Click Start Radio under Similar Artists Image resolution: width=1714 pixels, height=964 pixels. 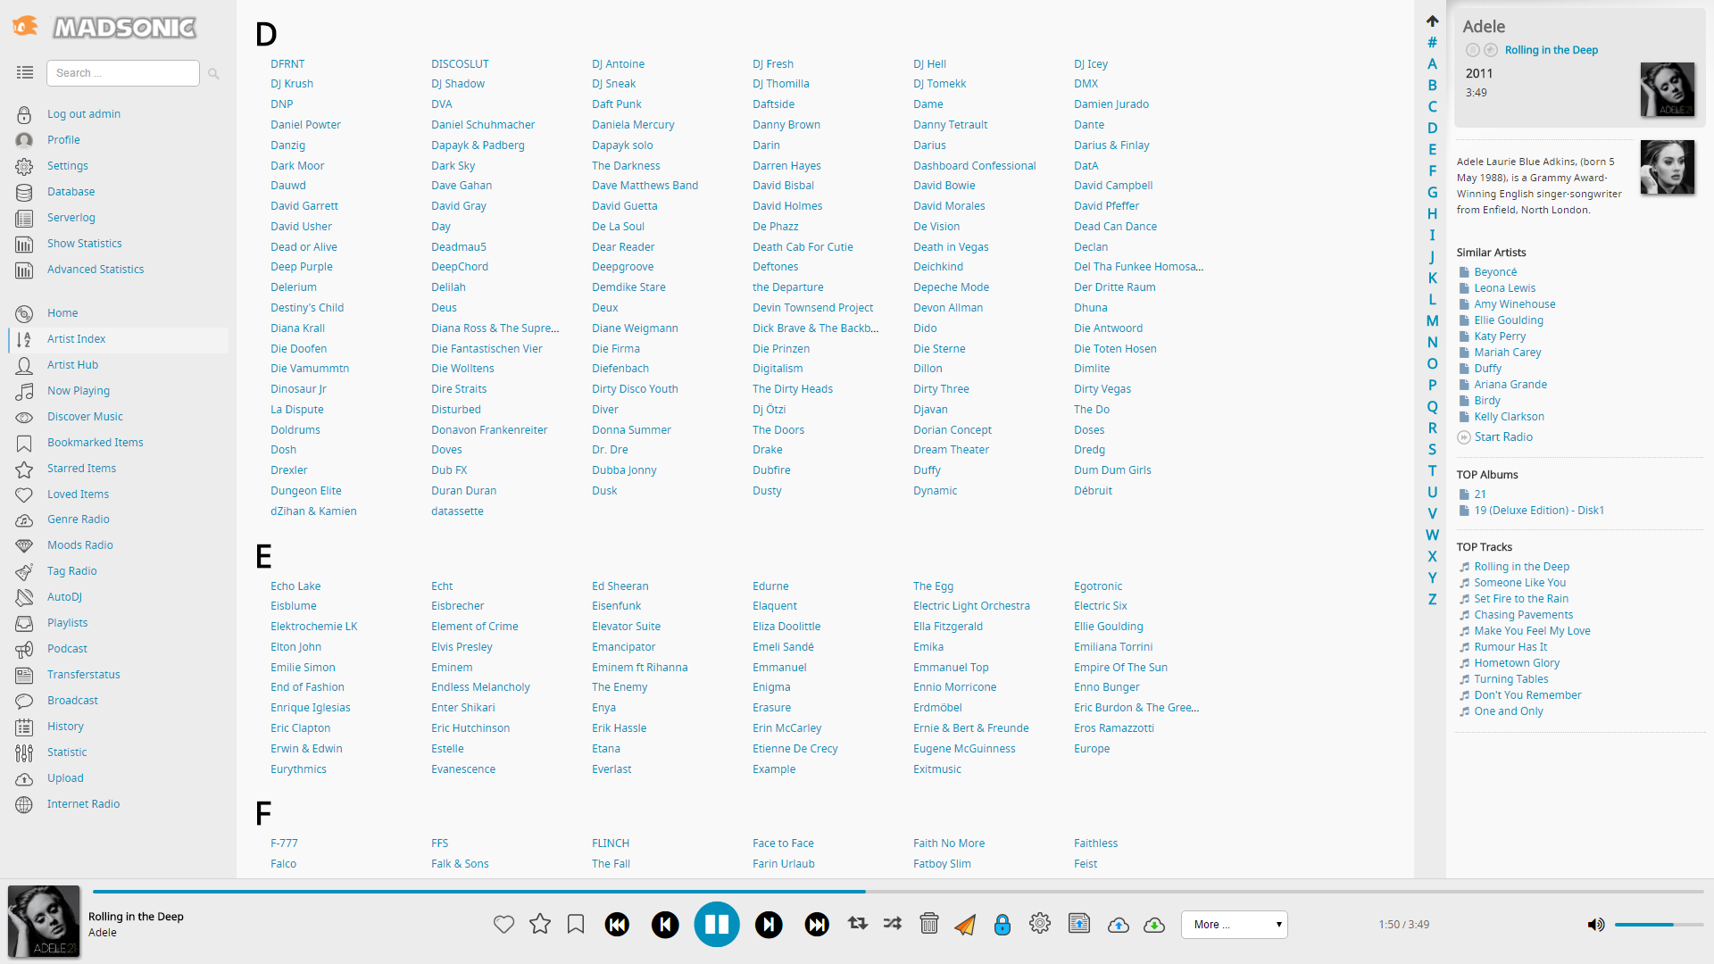(x=1502, y=437)
